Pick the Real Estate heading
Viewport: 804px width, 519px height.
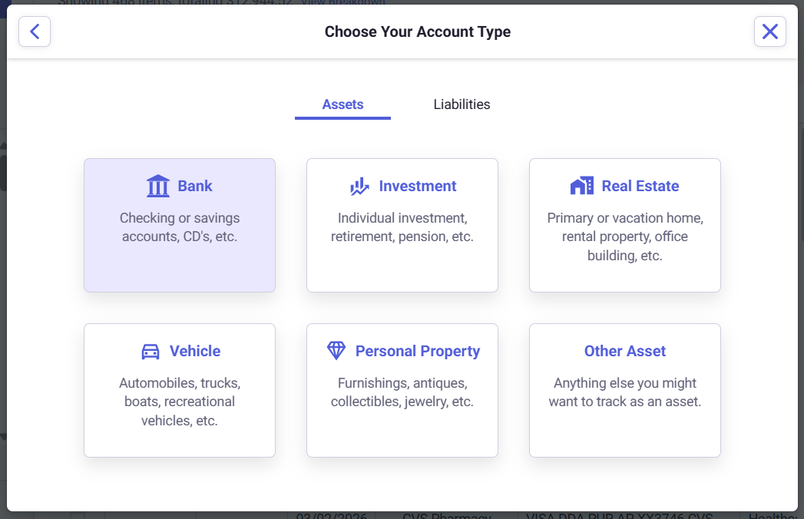click(640, 186)
